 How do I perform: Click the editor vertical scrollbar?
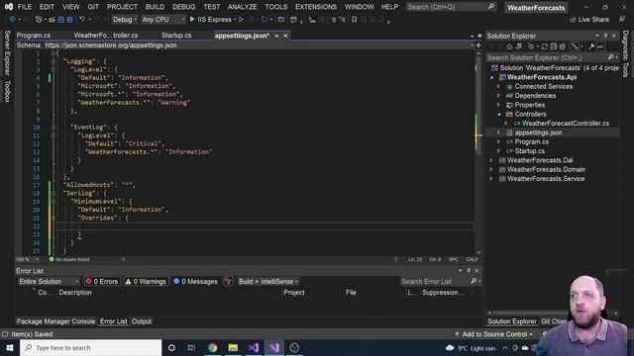click(478, 151)
